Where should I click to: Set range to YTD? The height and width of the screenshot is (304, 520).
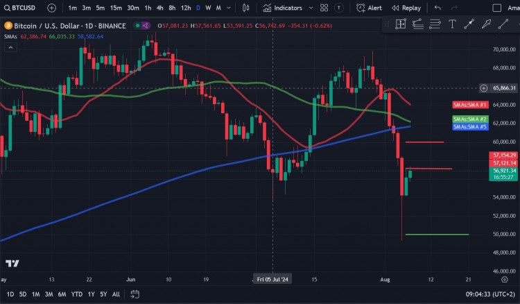(77, 294)
